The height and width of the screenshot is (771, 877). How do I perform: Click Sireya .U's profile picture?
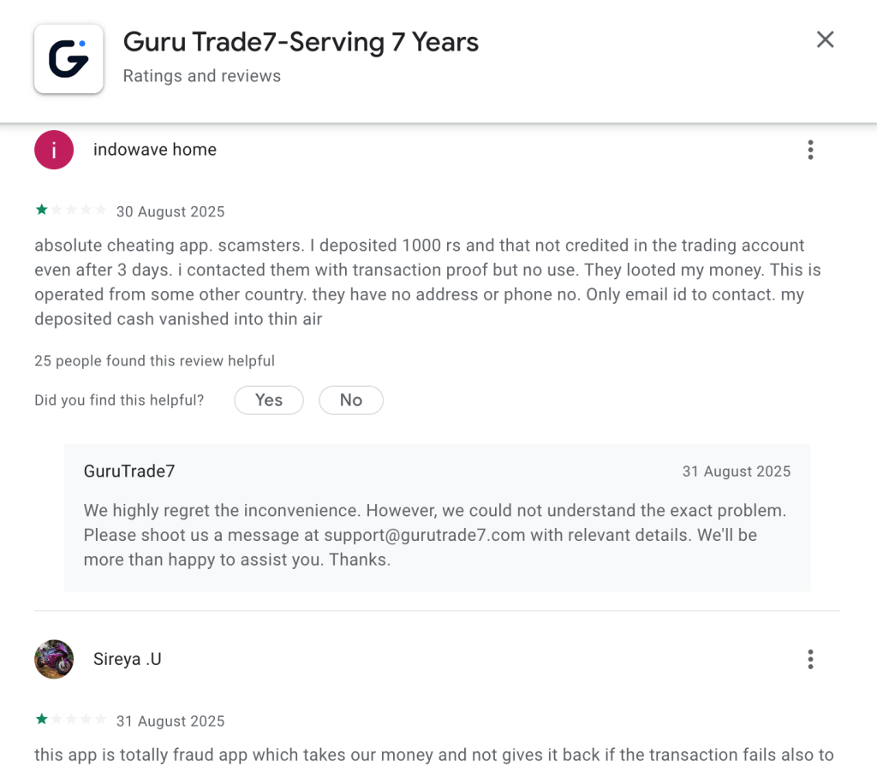54,659
